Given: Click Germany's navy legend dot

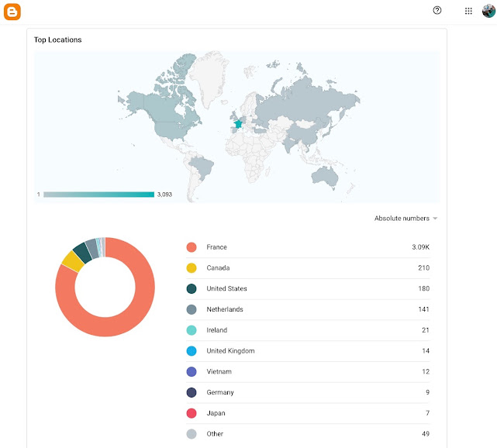Looking at the screenshot, I should coord(192,392).
